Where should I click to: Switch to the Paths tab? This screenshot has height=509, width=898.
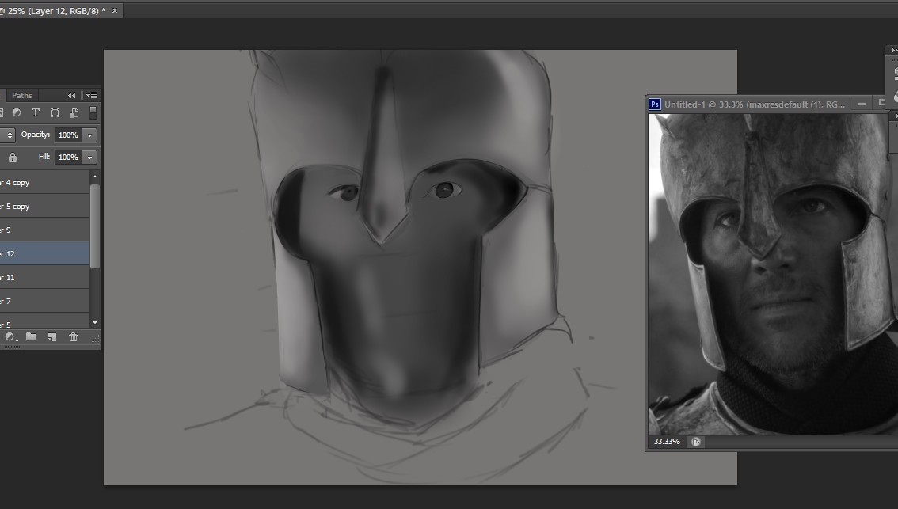(21, 96)
